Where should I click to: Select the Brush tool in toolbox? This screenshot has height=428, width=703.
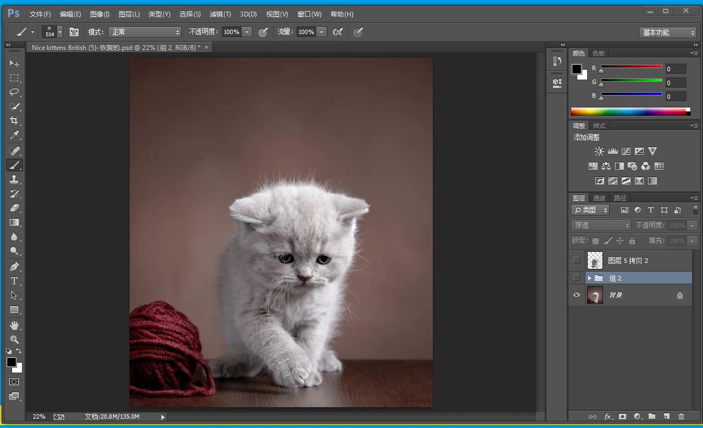tap(14, 165)
